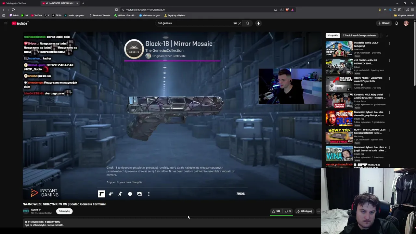Open options menu for NOWY TYP SKRZYNKI video

[x=389, y=130]
